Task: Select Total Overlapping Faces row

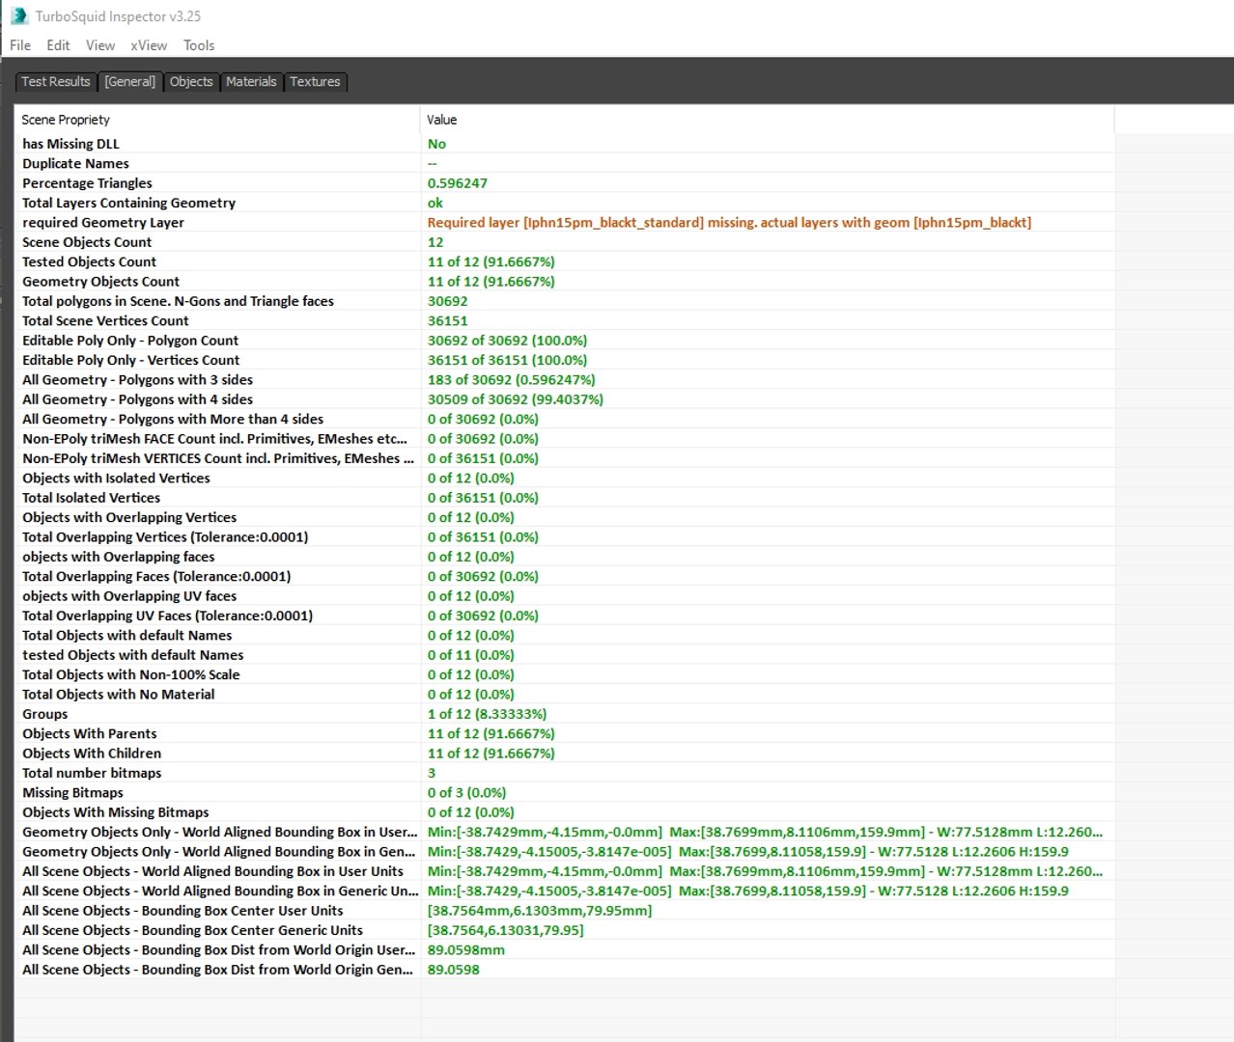Action: (x=565, y=577)
